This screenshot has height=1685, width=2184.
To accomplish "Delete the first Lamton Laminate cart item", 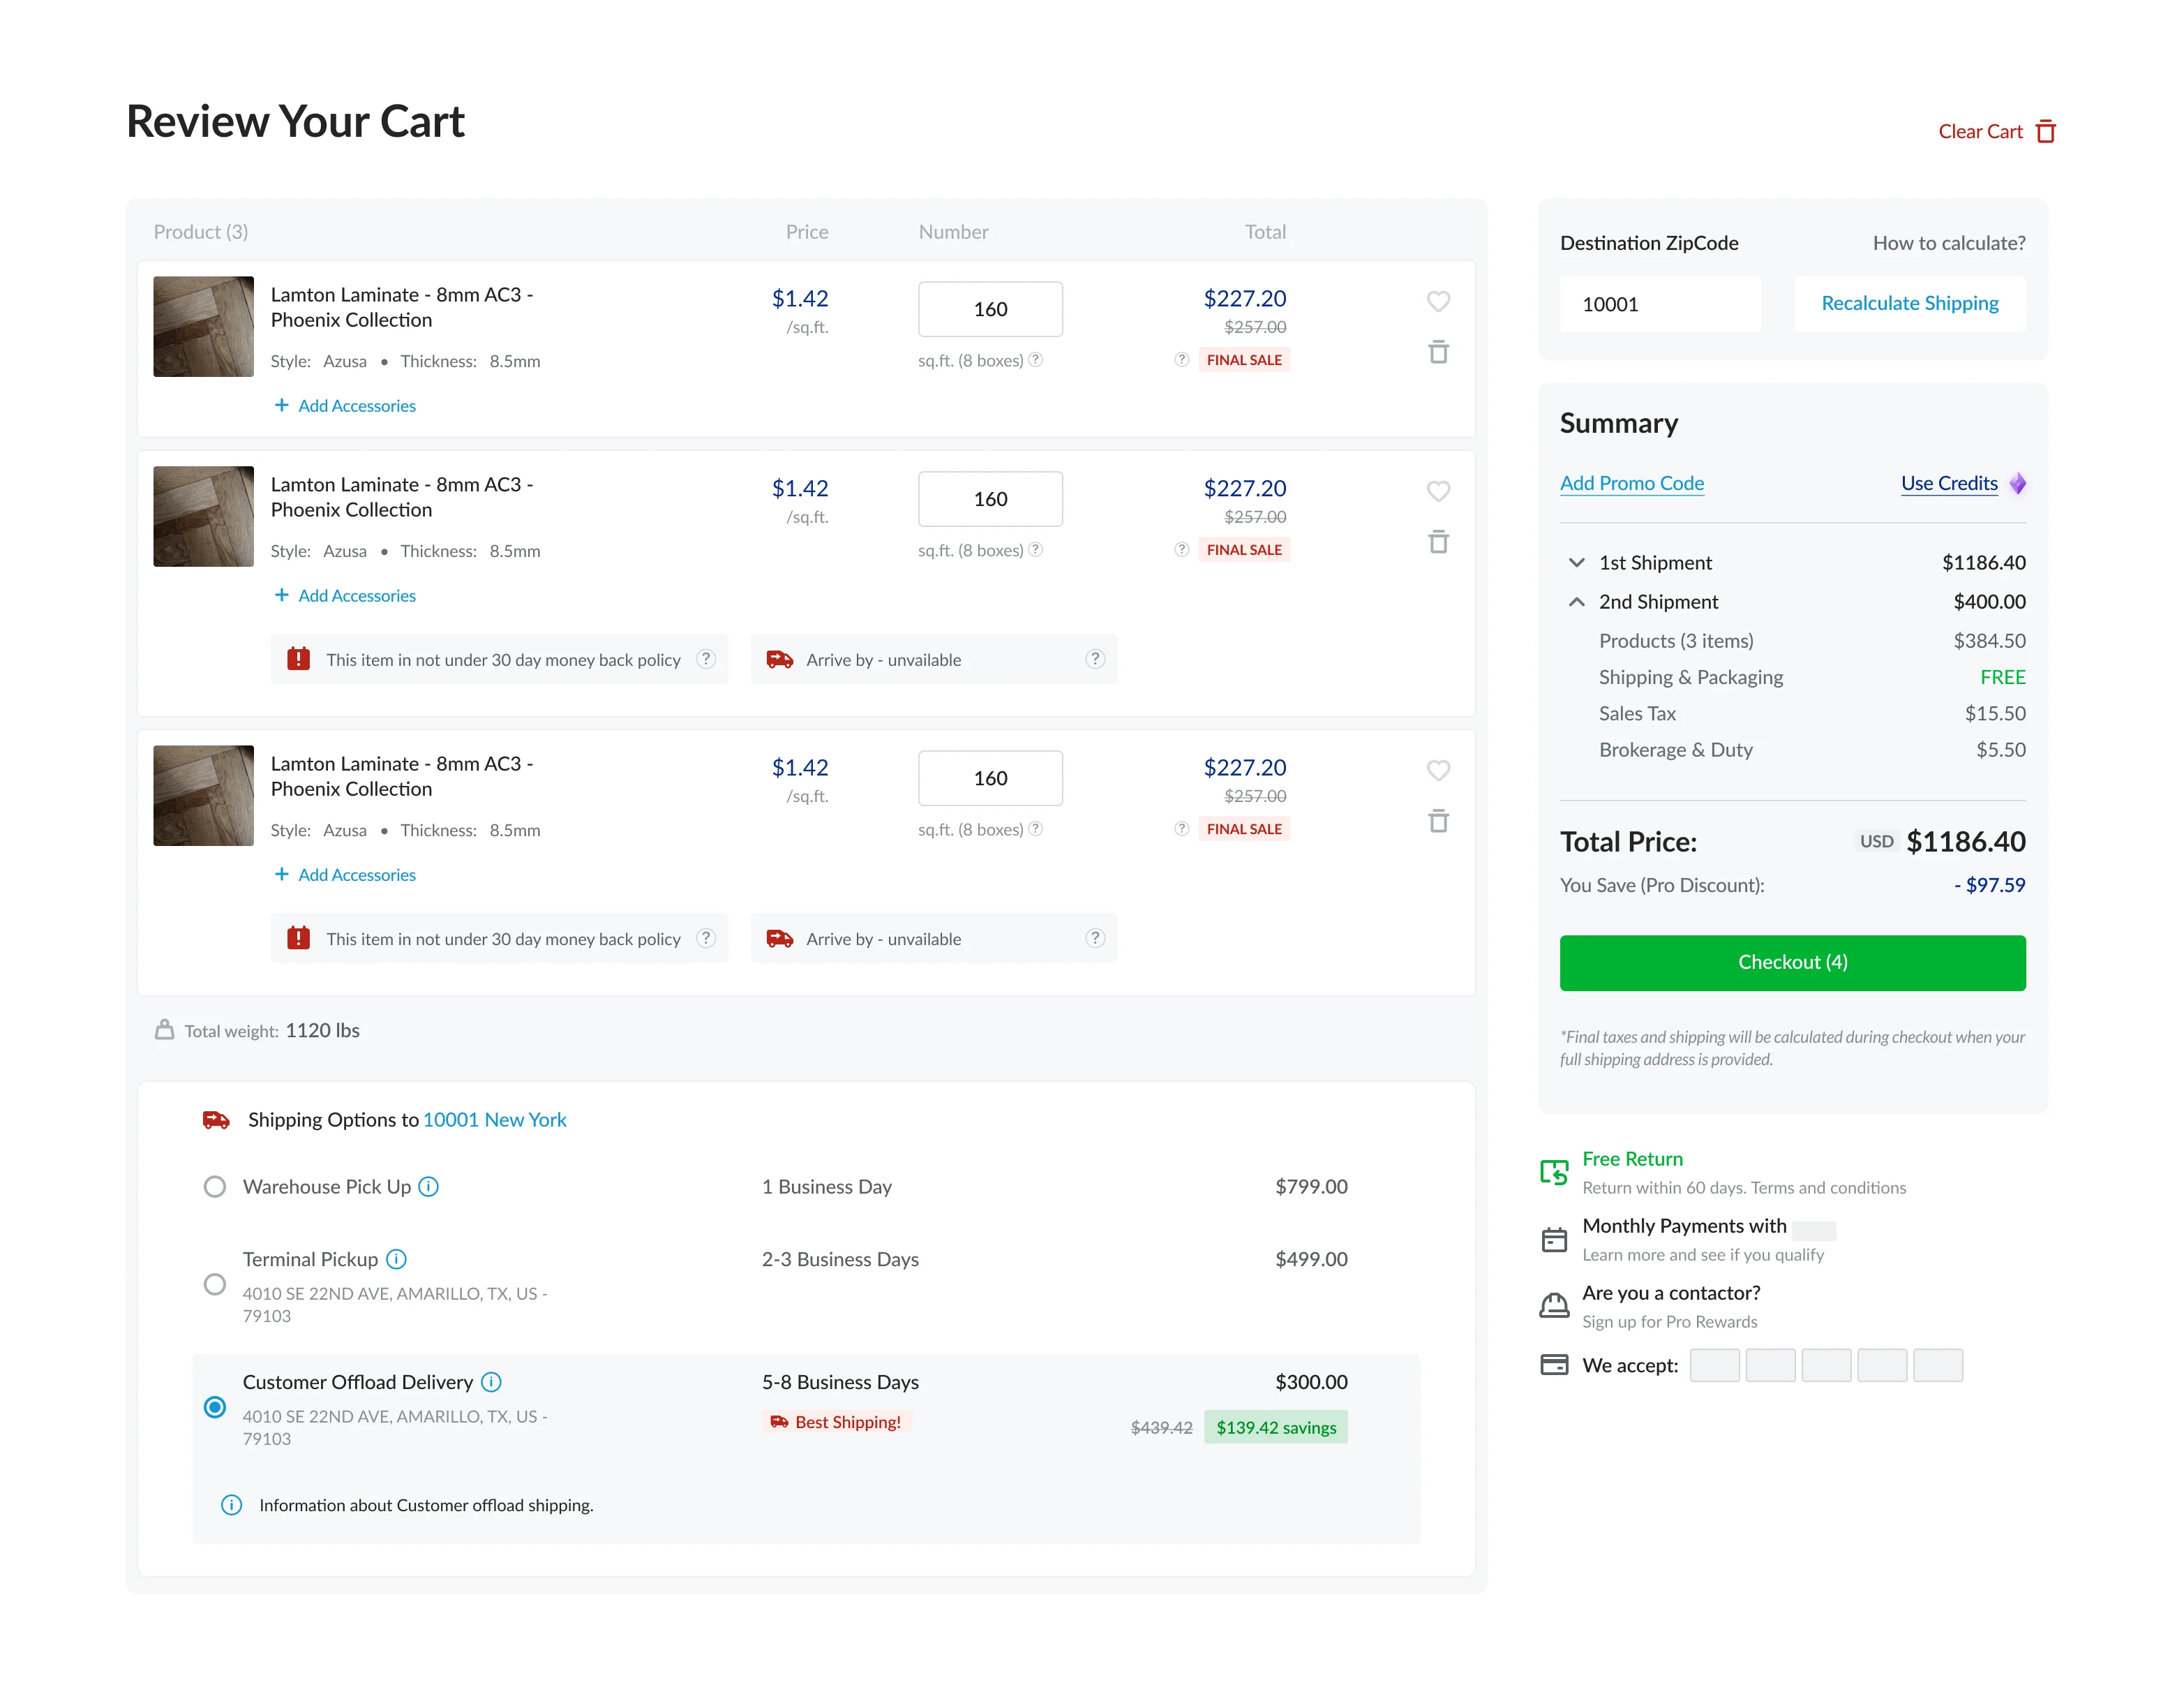I will (x=1438, y=351).
